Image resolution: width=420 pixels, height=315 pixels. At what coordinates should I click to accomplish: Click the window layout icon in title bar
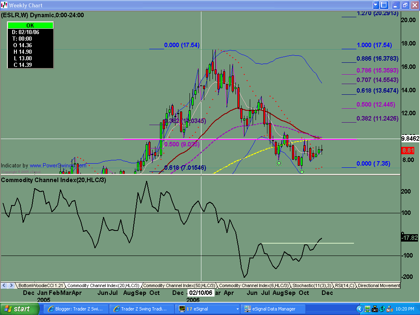[384, 5]
